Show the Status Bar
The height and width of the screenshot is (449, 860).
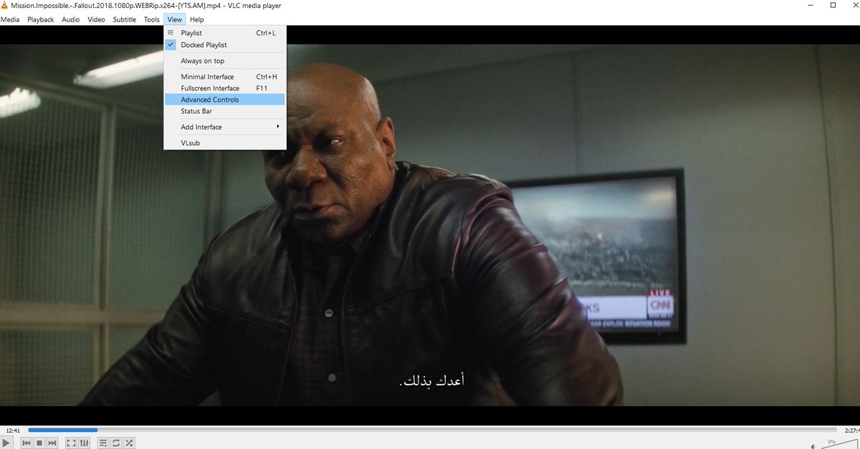coord(224,111)
